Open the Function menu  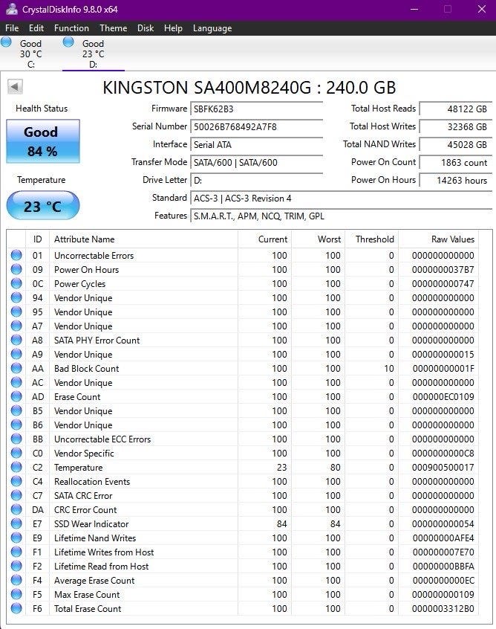pyautogui.click(x=71, y=28)
